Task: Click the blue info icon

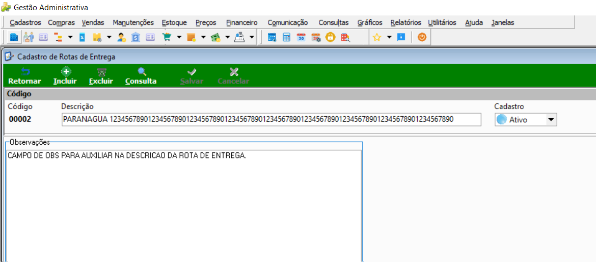Action: pos(401,37)
